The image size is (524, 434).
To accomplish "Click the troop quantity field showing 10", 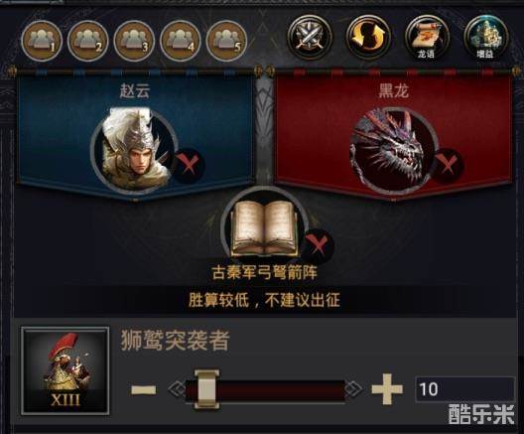I will click(464, 389).
